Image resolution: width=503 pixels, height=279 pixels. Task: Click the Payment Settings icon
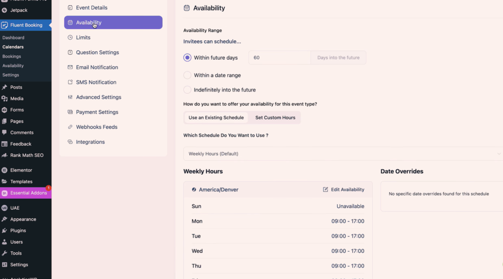pos(70,112)
